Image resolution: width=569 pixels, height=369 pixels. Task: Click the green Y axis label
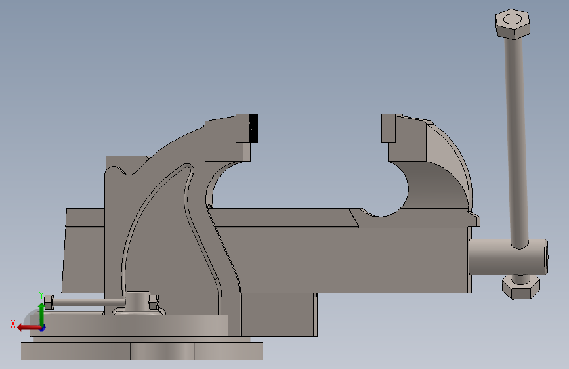(x=41, y=295)
